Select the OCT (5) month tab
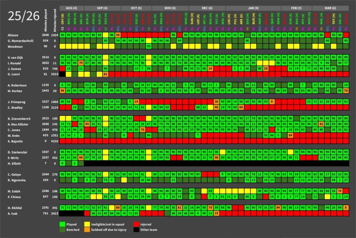The image size is (356, 238). tap(136, 8)
